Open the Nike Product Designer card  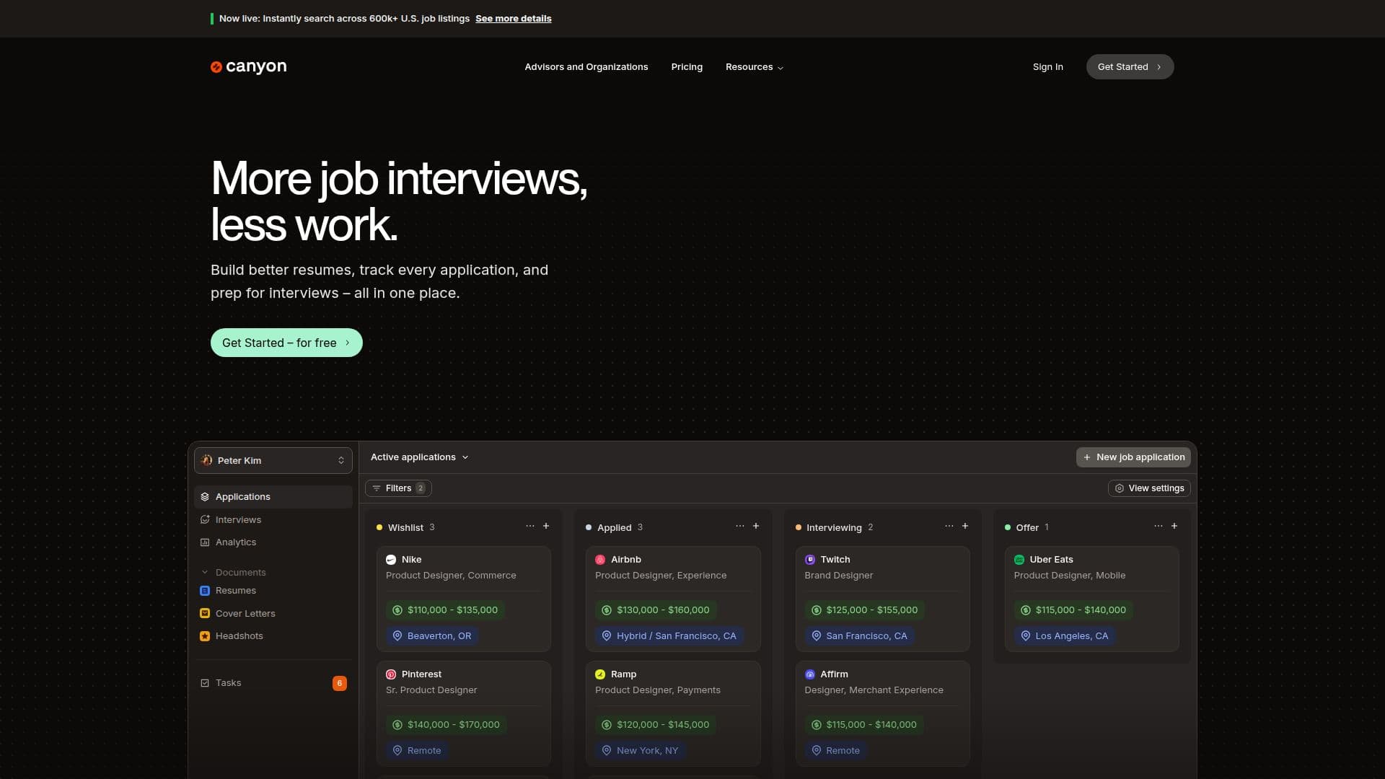(464, 599)
